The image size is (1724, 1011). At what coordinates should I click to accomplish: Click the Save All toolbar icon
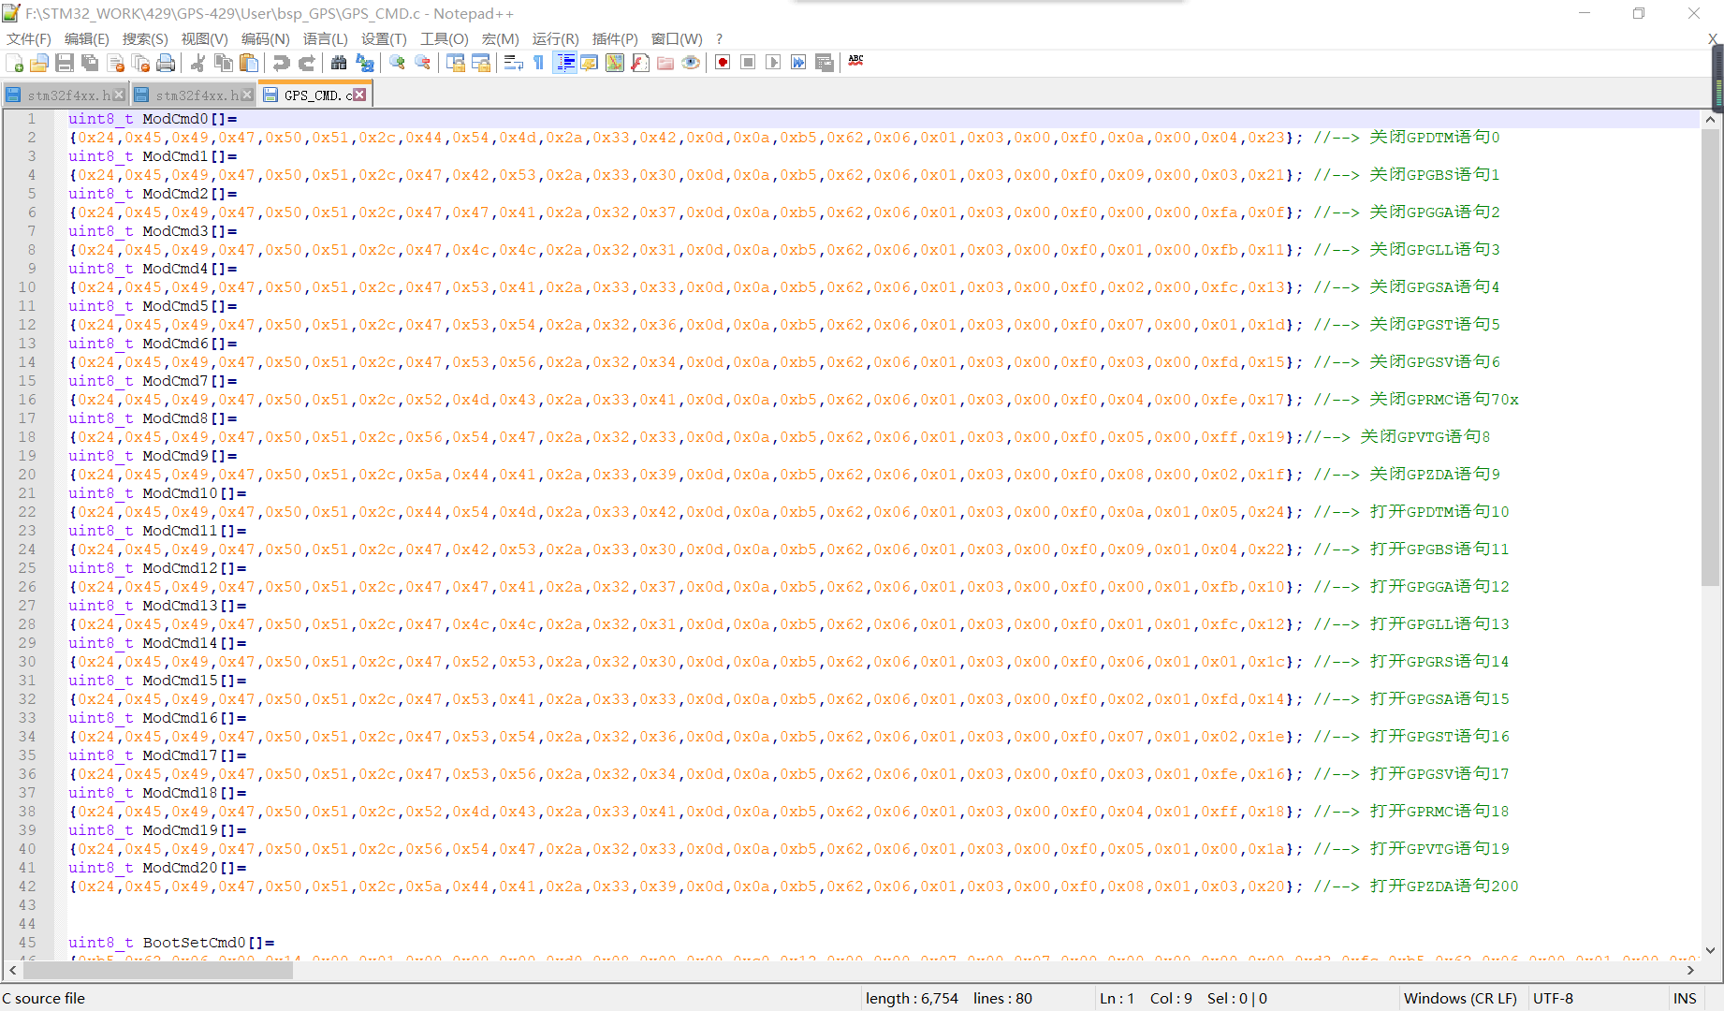pos(90,63)
